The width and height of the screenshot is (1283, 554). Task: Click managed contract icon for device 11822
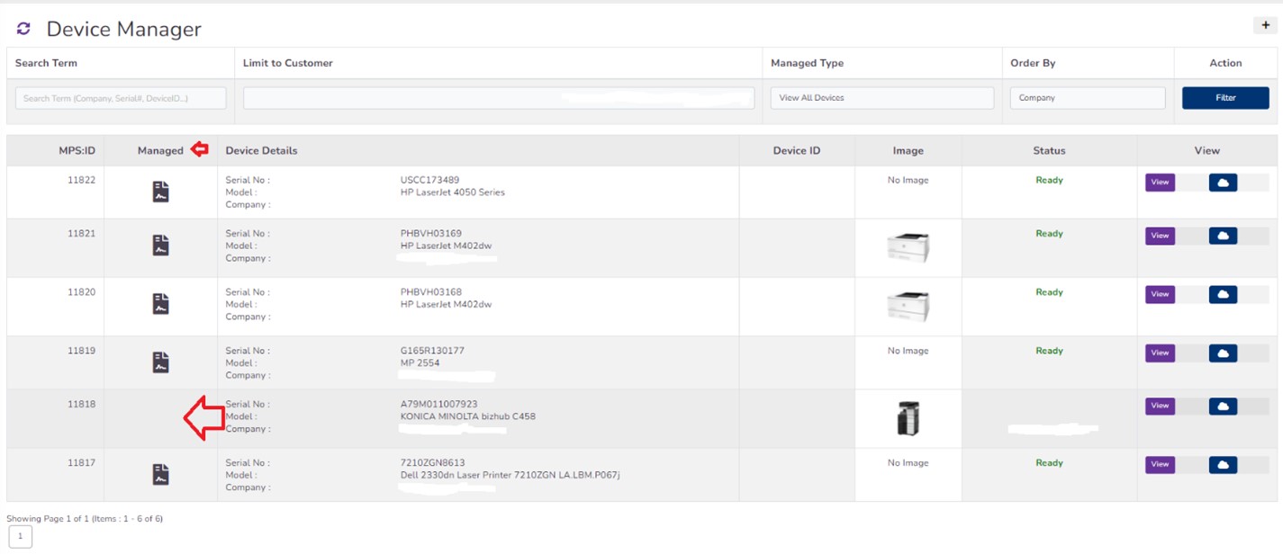click(x=160, y=192)
